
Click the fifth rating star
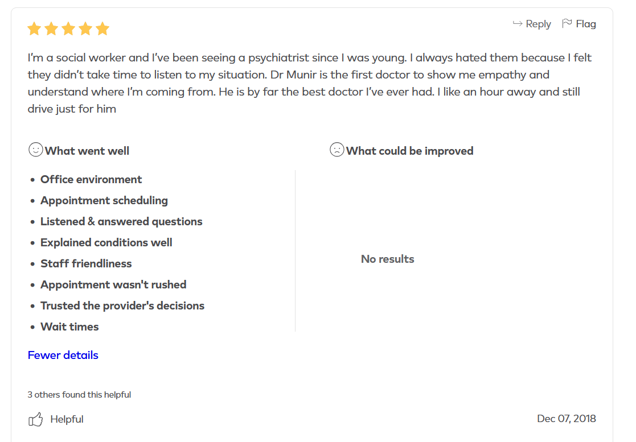pos(102,29)
